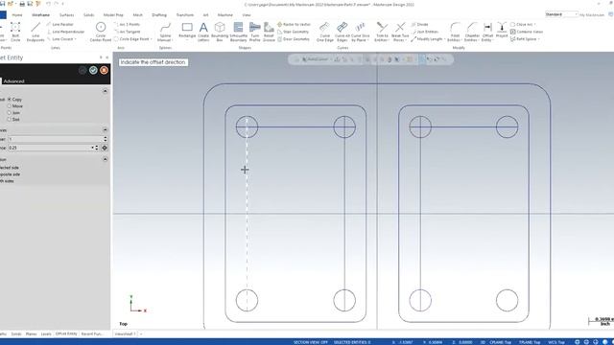Click the Divide command

tap(420, 24)
